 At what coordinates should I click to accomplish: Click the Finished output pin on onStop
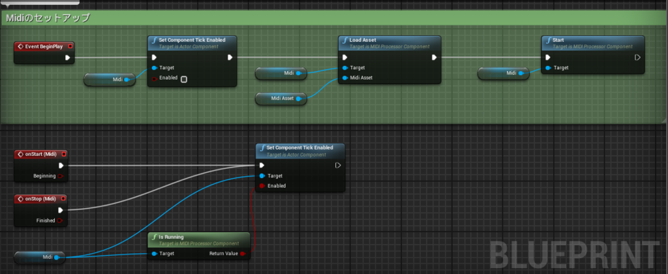point(59,221)
